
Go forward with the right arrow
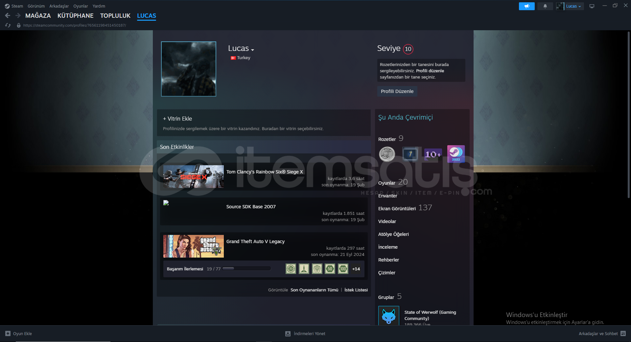click(18, 15)
